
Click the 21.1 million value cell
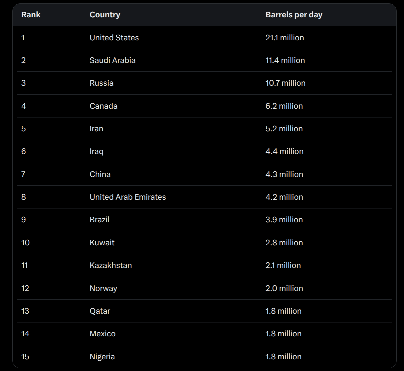point(285,38)
